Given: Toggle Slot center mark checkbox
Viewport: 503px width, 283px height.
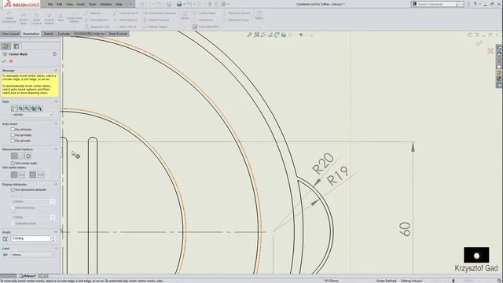Looking at the screenshot, I should click(x=13, y=164).
